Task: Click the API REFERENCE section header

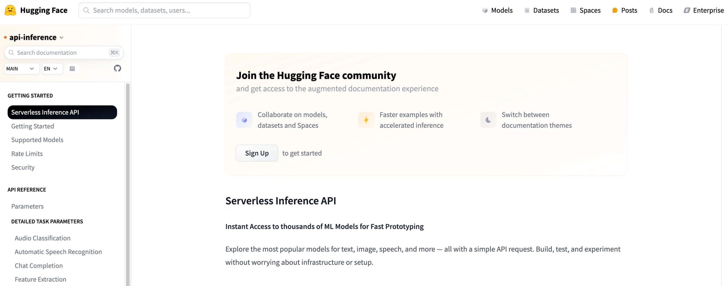Action: coord(27,190)
